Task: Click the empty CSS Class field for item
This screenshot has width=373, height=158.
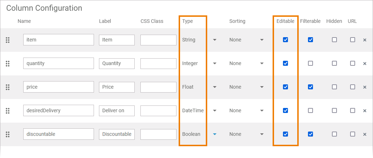Action: tap(158, 40)
